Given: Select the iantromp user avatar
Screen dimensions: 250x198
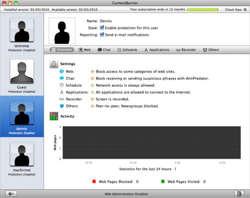Looking at the screenshot, I should pos(22,30).
